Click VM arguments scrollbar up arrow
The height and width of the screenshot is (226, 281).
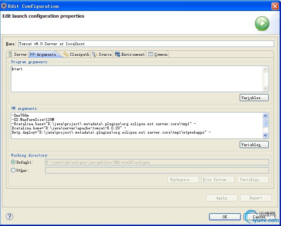point(265,116)
